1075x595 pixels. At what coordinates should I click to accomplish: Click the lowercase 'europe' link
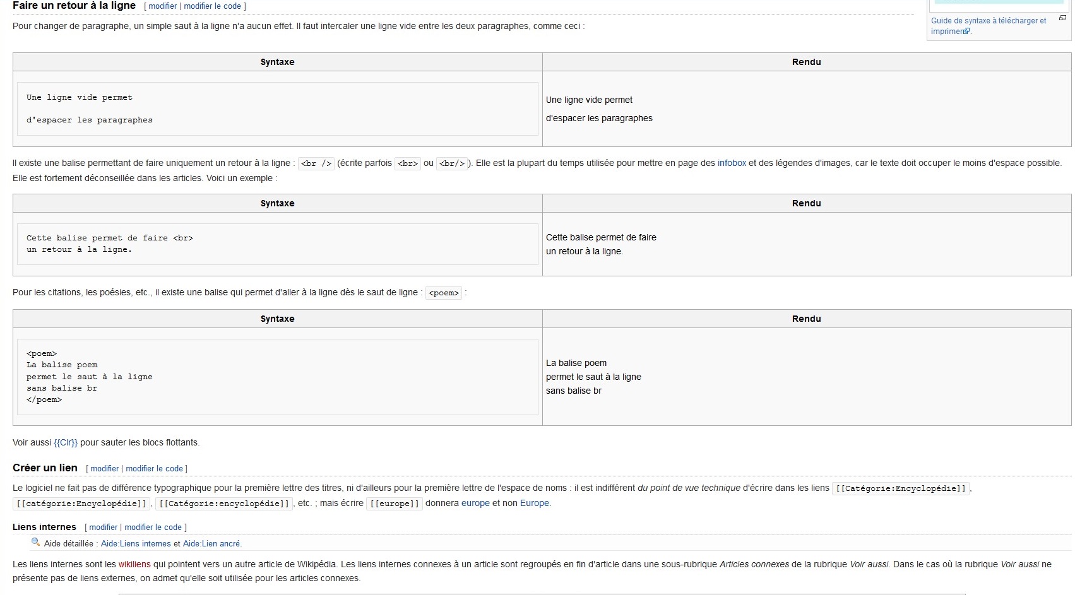point(474,503)
